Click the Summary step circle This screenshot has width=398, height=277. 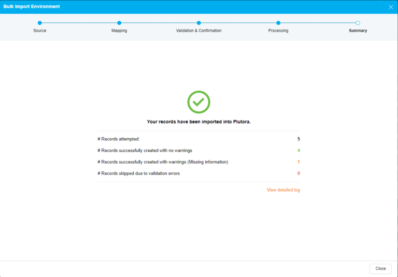pyautogui.click(x=358, y=23)
